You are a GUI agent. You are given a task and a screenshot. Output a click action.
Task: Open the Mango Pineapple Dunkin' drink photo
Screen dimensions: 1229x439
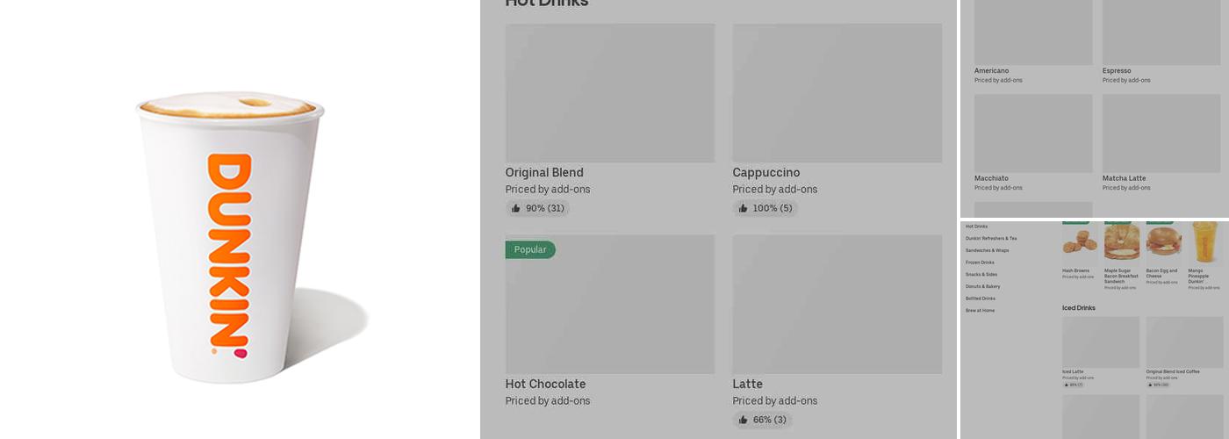pyautogui.click(x=1204, y=242)
